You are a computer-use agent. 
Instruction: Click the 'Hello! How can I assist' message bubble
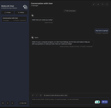(x=42, y=20)
